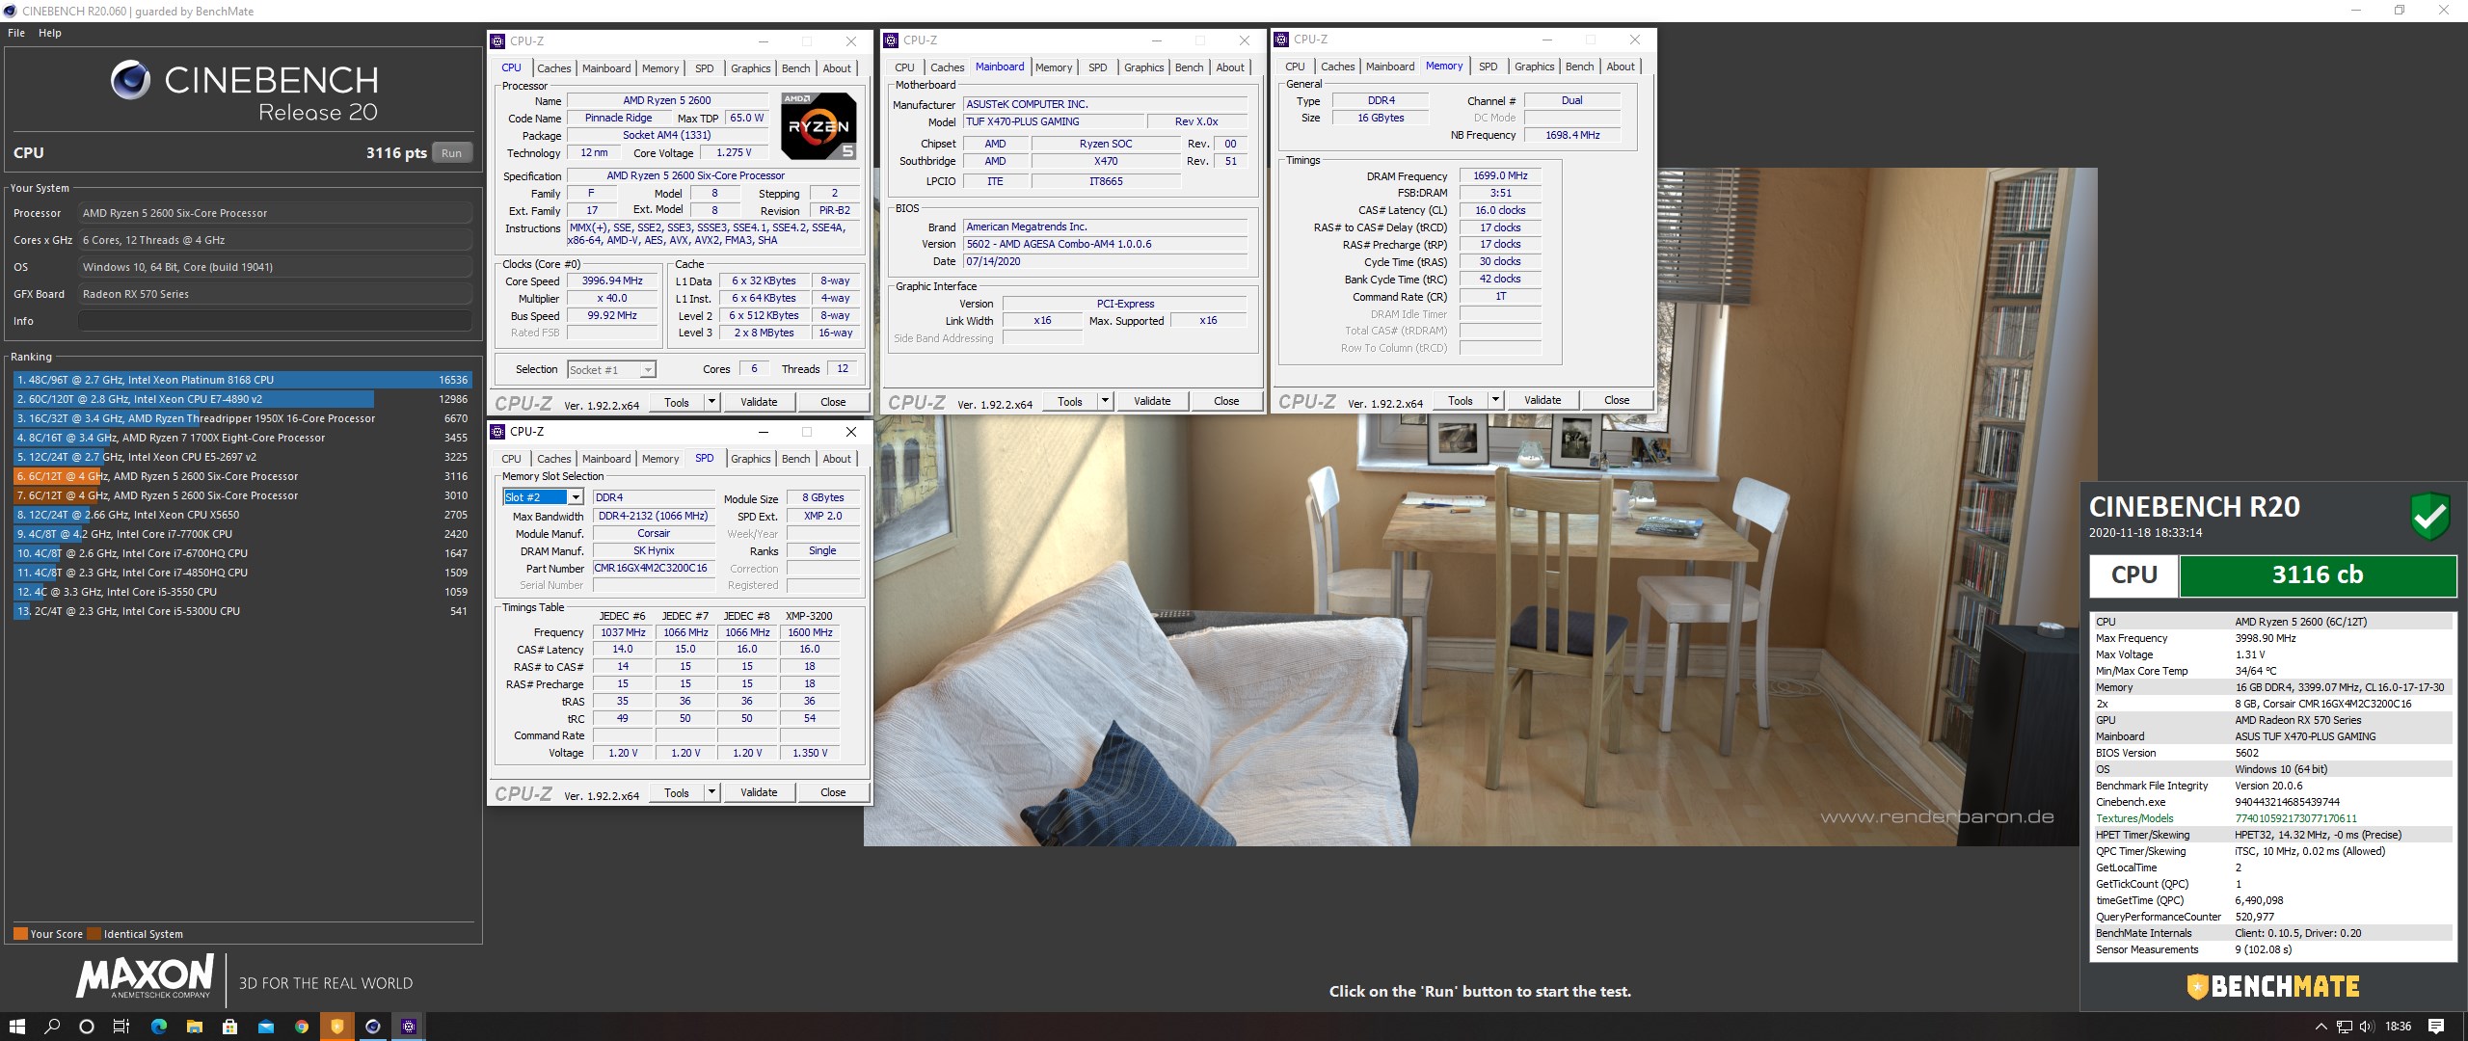Click Close in the Mainboard CPU-Z window
The image size is (2468, 1041).
coord(1226,401)
